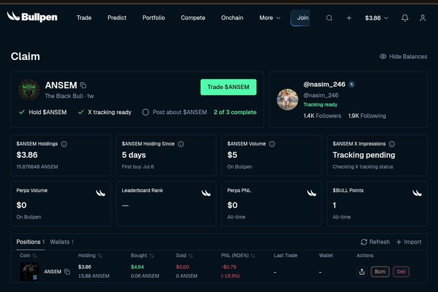Screen dimensions: 438x292
Task: Show info for $ANSEM Volume
Action: click(272, 144)
